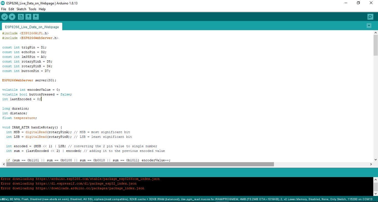
Task: Create a new sketch with the New icon
Action: (21, 17)
